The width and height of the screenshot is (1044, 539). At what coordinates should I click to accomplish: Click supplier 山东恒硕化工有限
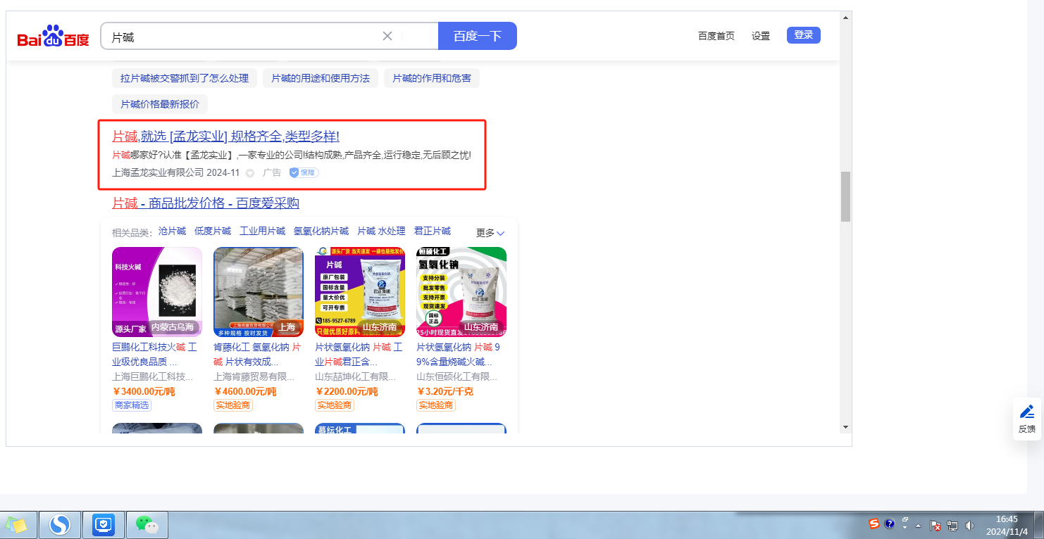pyautogui.click(x=456, y=376)
